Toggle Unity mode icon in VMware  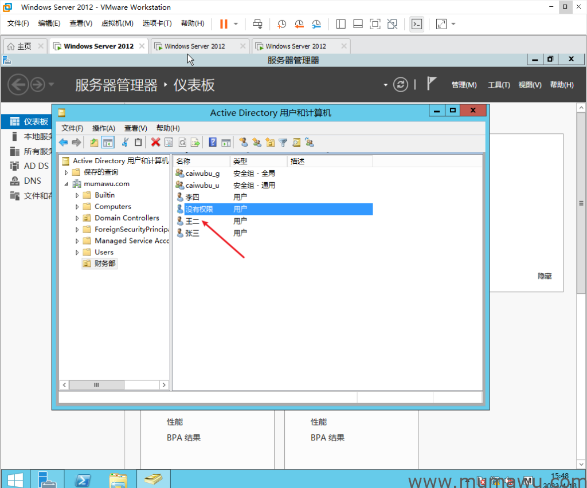[x=392, y=24]
